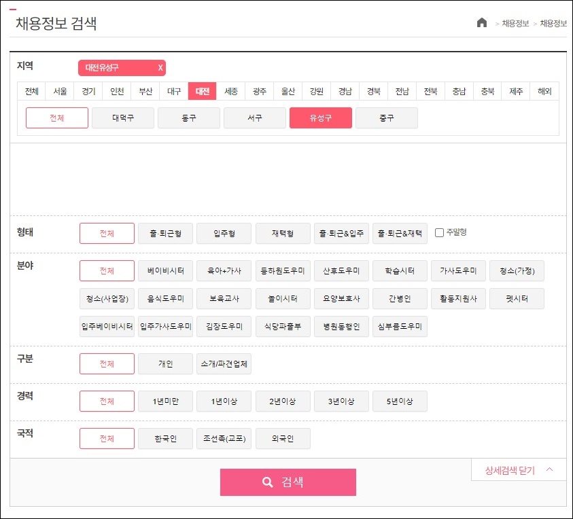Select the 중구 district
573x519 pixels.
387,118
